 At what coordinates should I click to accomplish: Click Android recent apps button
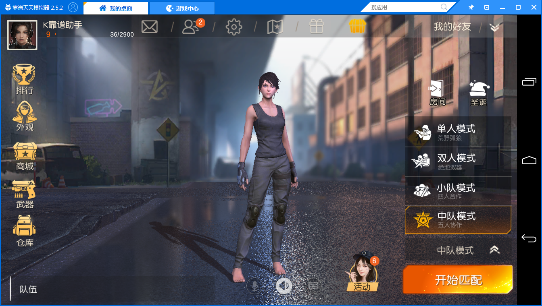click(529, 82)
